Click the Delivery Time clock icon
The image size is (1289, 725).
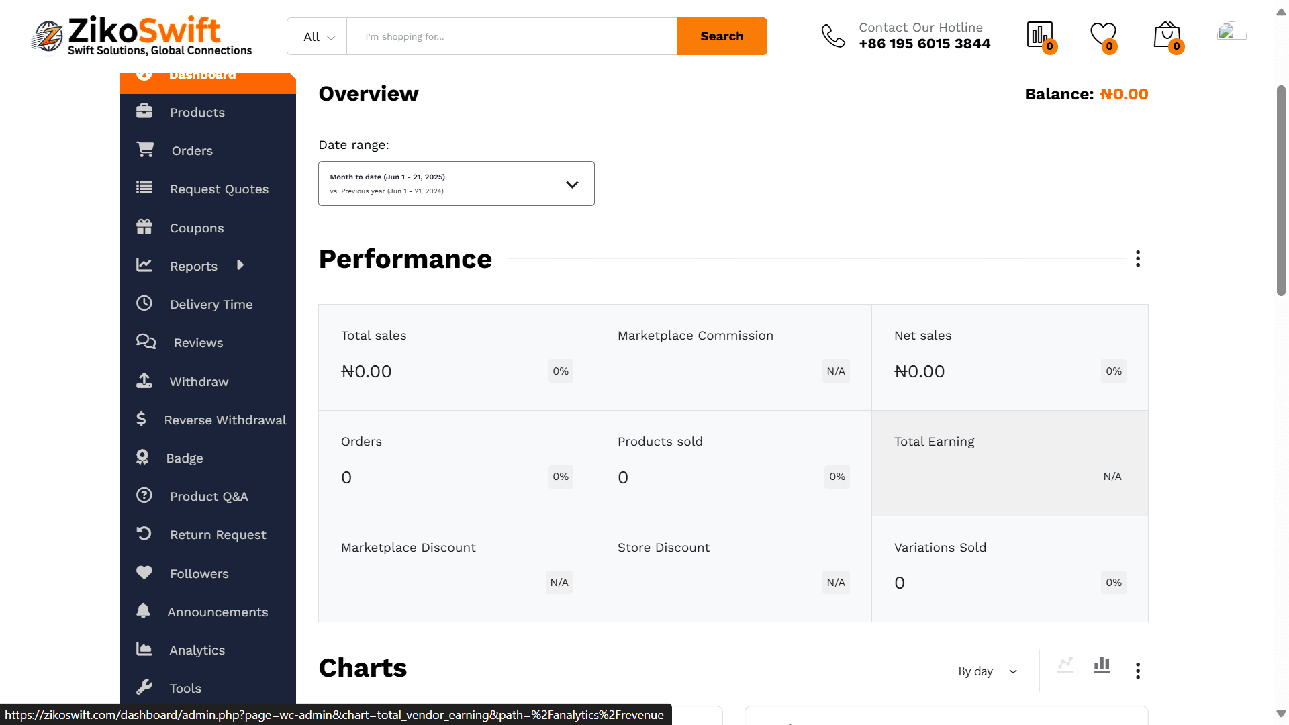point(144,303)
